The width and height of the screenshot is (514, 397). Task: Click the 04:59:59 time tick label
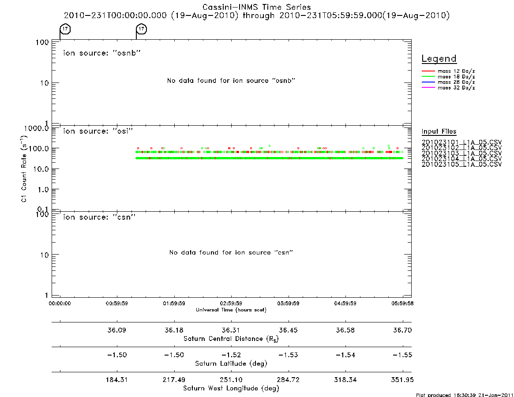pyautogui.click(x=345, y=303)
